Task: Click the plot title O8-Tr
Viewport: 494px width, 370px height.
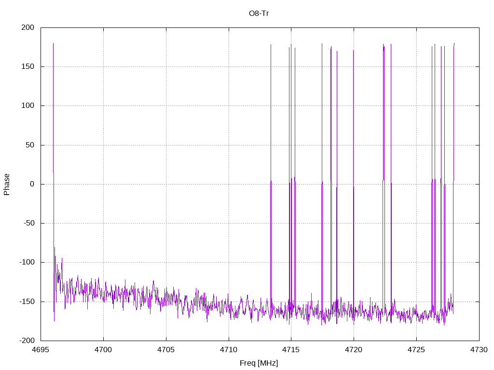Action: pyautogui.click(x=259, y=13)
